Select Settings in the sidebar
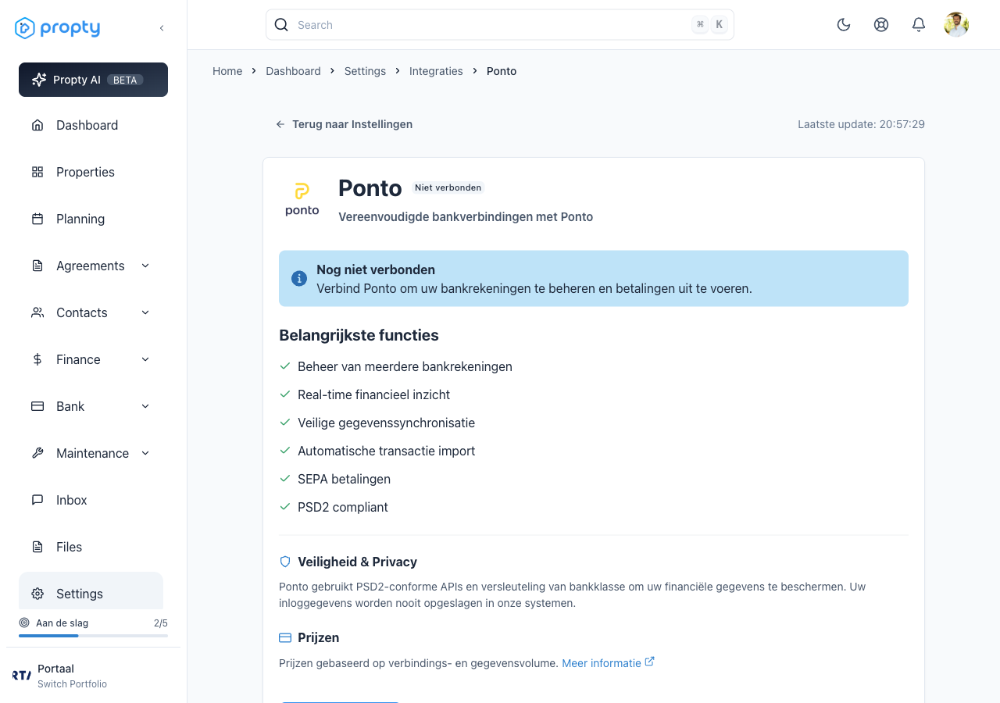 [x=91, y=592]
